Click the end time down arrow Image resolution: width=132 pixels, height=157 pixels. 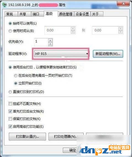[x=120, y=32]
